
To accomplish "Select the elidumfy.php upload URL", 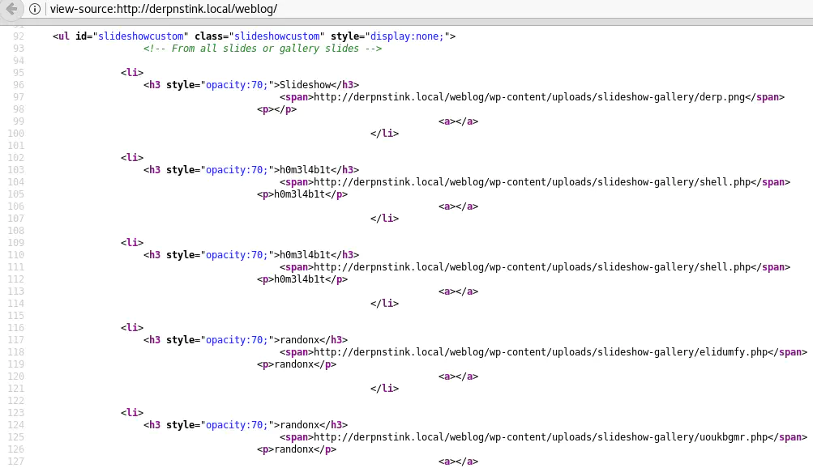I will click(541, 352).
